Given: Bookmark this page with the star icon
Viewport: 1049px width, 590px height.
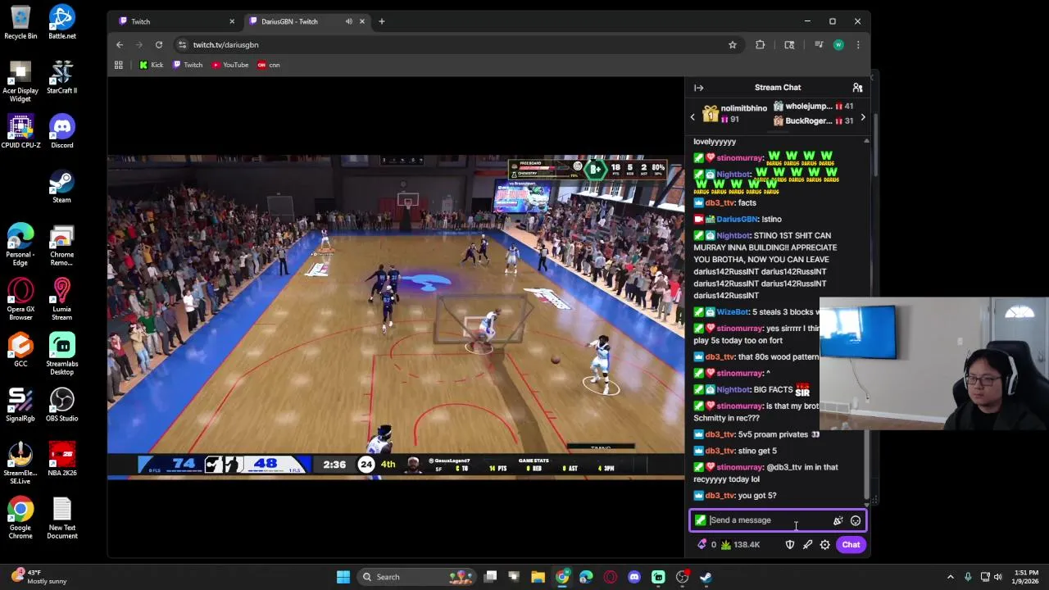Looking at the screenshot, I should (x=733, y=45).
